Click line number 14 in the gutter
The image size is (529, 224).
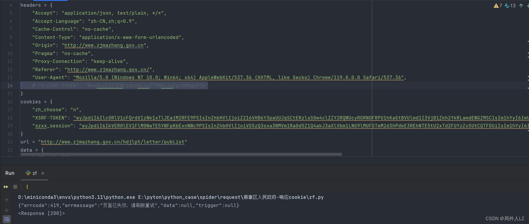[x=10, y=86]
